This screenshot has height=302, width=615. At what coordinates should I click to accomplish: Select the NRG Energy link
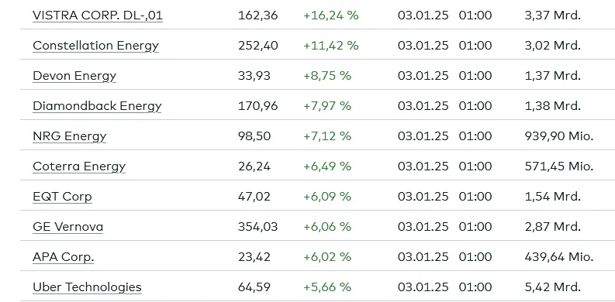(x=70, y=136)
